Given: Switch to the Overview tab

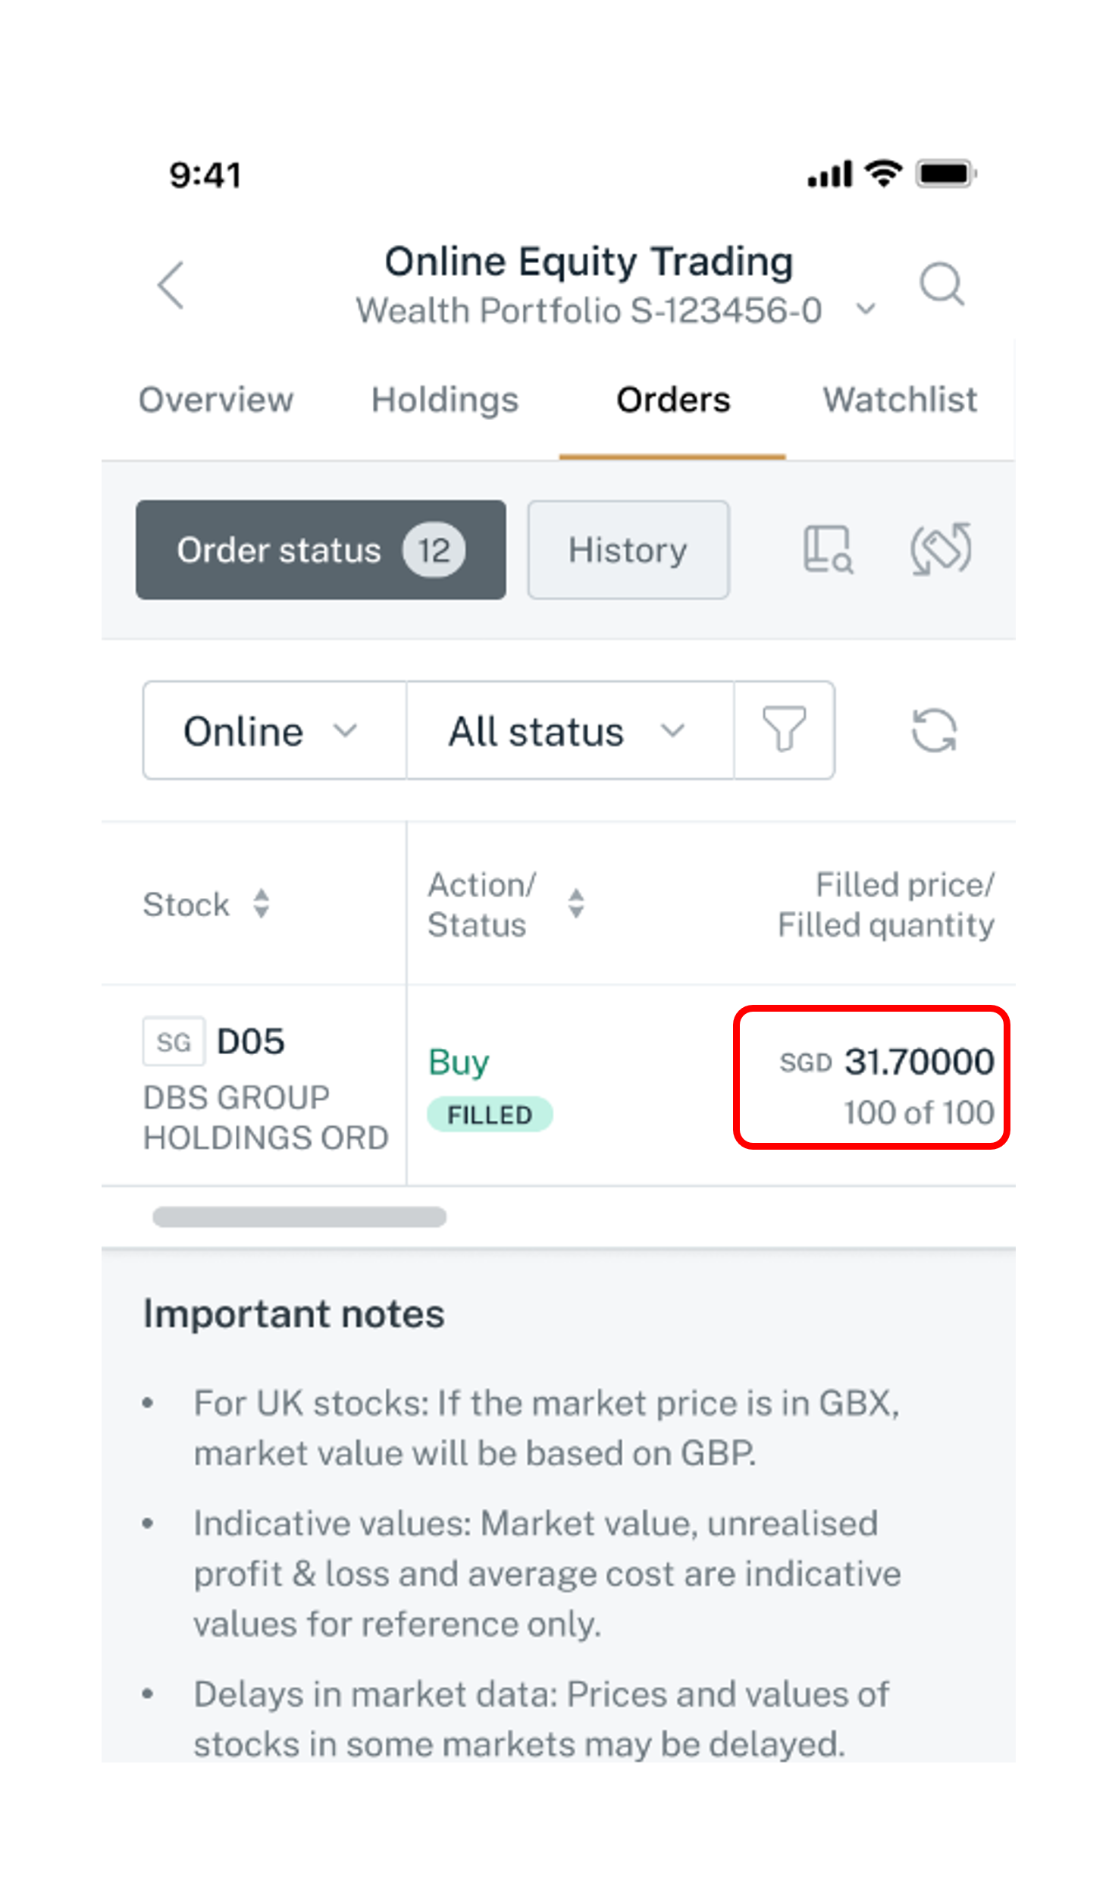Looking at the screenshot, I should tap(216, 400).
